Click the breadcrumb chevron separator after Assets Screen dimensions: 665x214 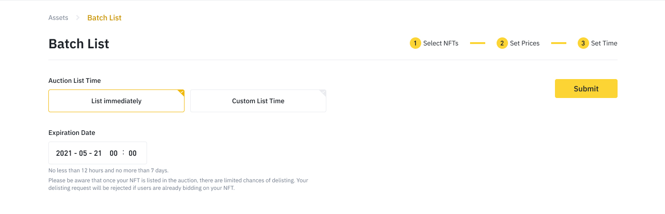coord(78,18)
